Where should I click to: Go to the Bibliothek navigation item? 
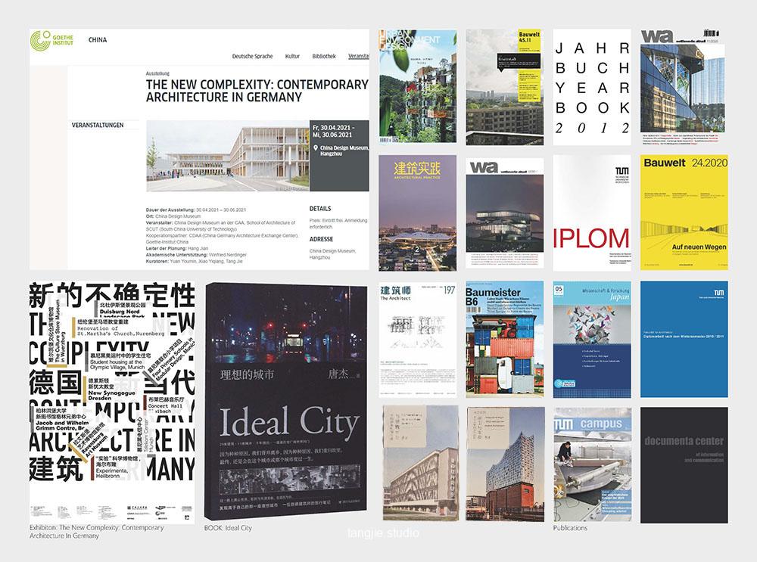point(324,57)
